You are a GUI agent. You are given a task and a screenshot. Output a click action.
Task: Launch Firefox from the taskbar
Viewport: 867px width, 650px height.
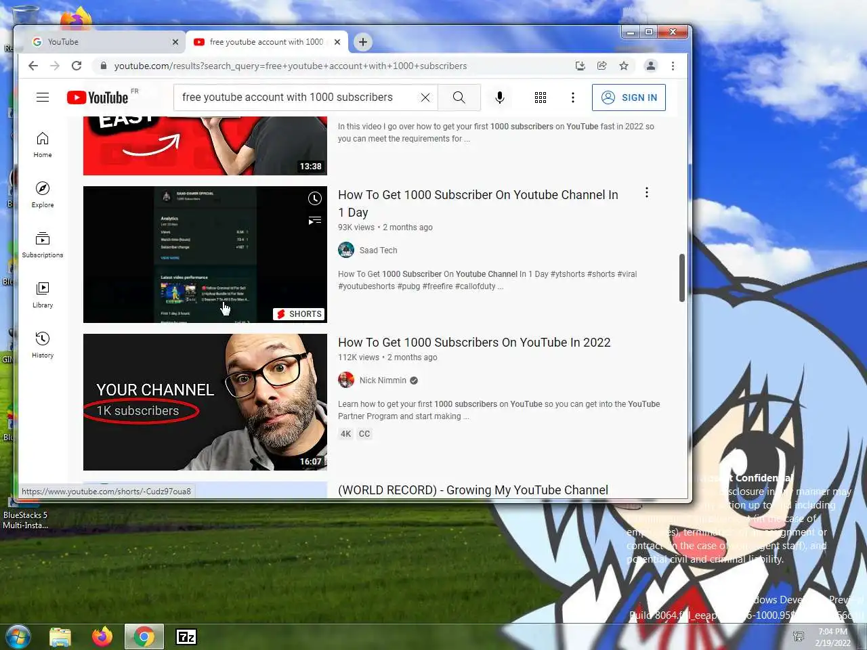tap(102, 637)
